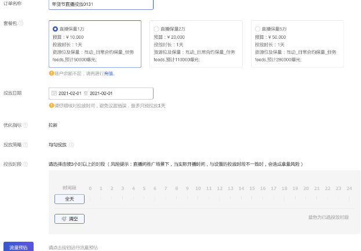The image size is (361, 251).
Task: Click help icon next to 套餐包
Action: pyautogui.click(x=21, y=24)
